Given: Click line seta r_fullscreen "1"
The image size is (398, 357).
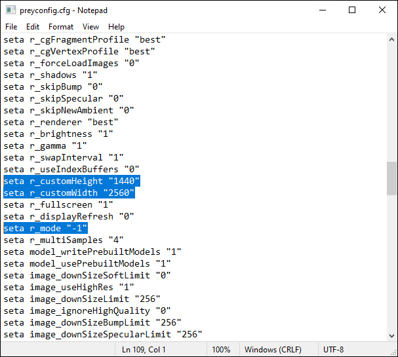Looking at the screenshot, I should click(x=58, y=204).
